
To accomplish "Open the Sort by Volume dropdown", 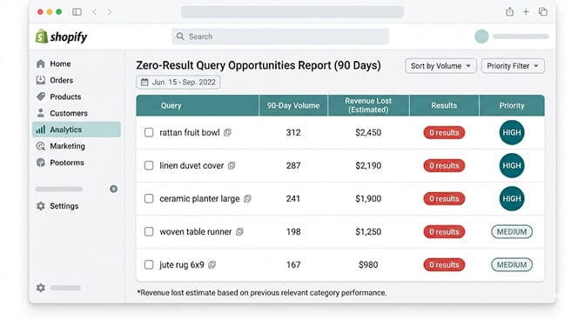I will 440,66.
